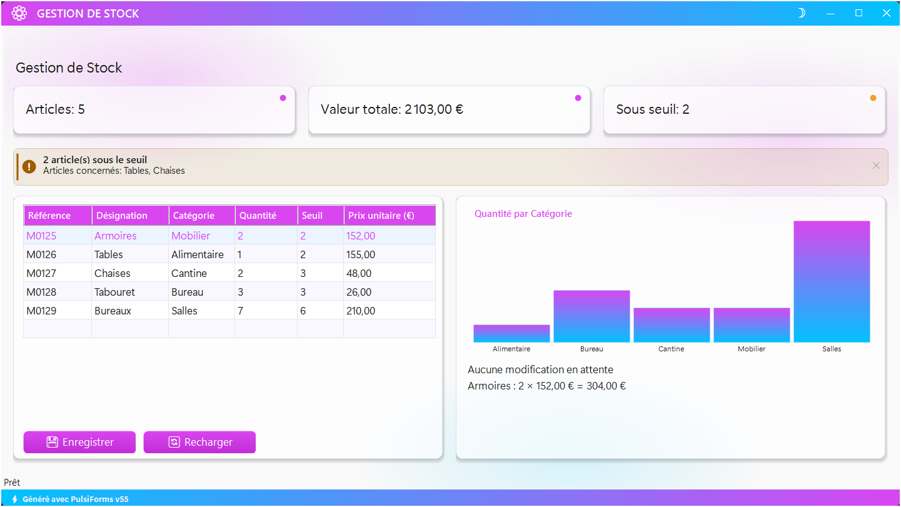
Task: Click the lightning bolt icon in the footer
Action: 14,499
